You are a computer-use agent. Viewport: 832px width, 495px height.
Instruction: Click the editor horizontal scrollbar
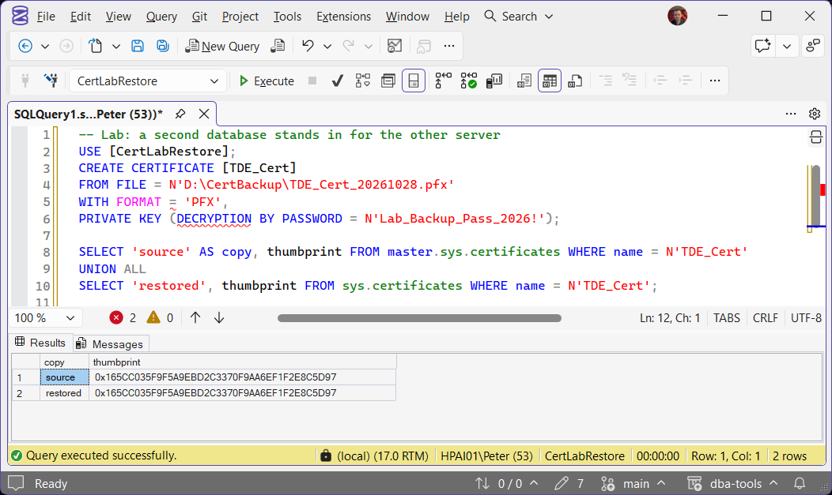419,318
